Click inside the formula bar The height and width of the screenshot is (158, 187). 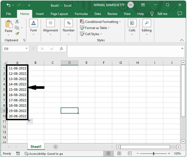pos(124,51)
